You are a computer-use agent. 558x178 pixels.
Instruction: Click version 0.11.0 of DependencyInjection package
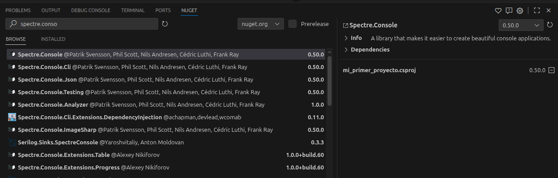[x=316, y=117]
